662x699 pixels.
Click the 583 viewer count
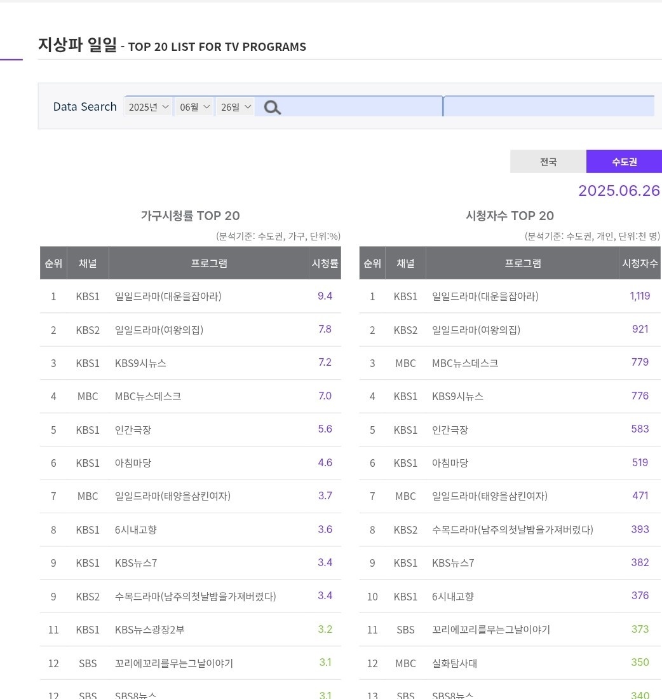tap(640, 429)
